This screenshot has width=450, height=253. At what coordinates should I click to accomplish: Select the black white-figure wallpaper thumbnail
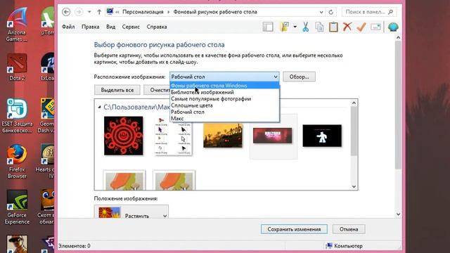(x=322, y=136)
